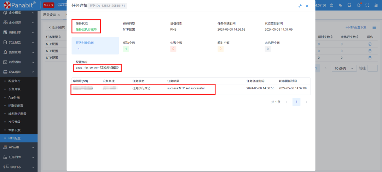Expand 企业资源 chevron

tap(33, 23)
